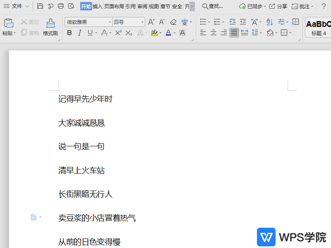Open the Paste options

9,27
